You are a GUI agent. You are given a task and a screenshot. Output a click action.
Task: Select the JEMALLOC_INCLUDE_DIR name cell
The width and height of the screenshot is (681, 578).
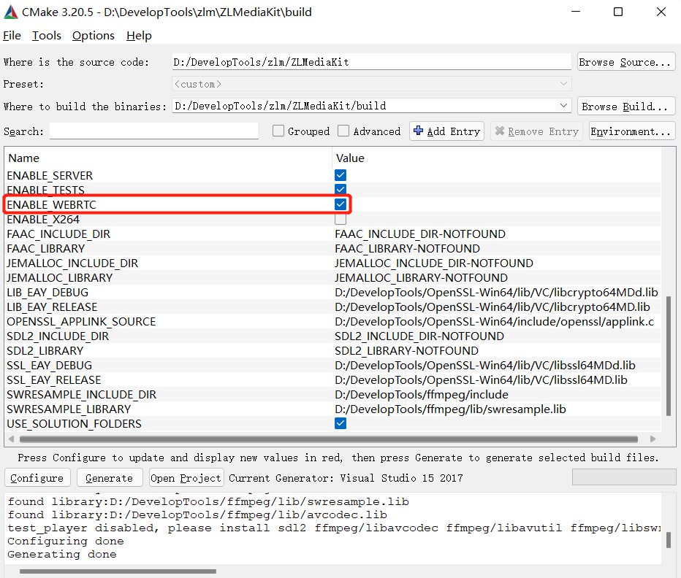(72, 263)
